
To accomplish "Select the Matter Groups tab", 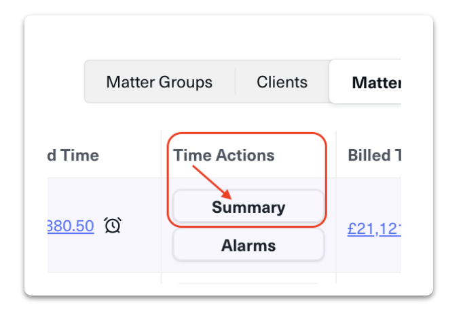I will click(159, 83).
